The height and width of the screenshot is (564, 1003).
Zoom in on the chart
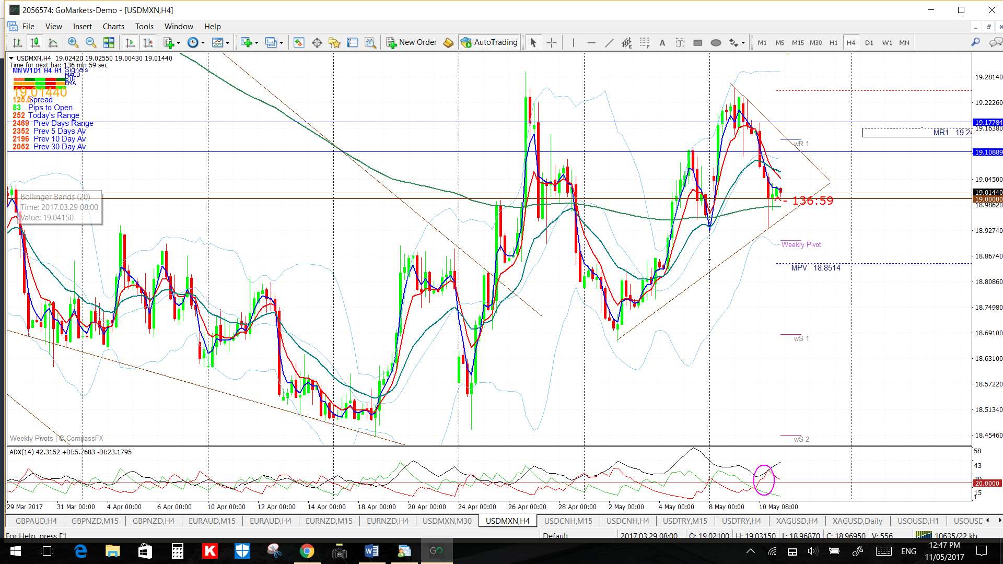coord(73,43)
